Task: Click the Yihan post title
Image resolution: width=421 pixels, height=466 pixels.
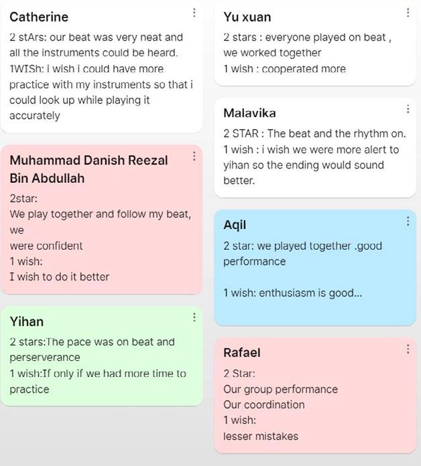Action: [27, 322]
